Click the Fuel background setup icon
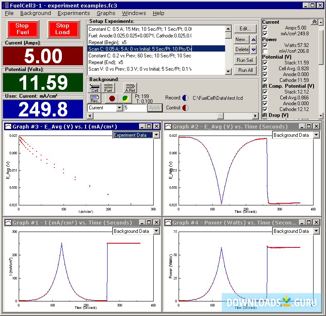 pos(108,88)
